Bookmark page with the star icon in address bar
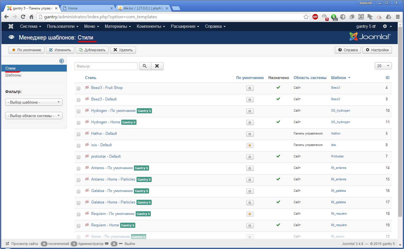Viewport: 404px width, 249px height. (x=306, y=17)
